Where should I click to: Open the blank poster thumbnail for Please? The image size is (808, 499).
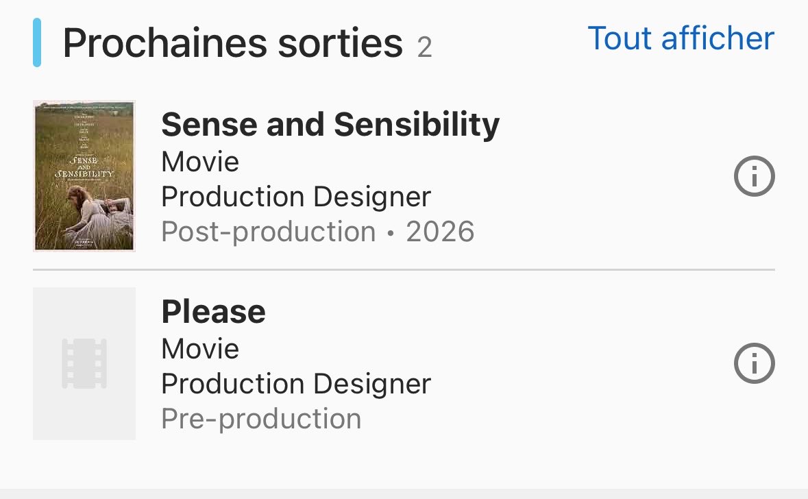(84, 363)
